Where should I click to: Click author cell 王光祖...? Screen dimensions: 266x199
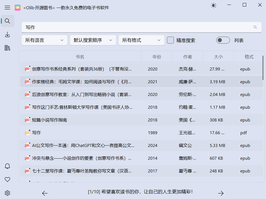pos(187,133)
